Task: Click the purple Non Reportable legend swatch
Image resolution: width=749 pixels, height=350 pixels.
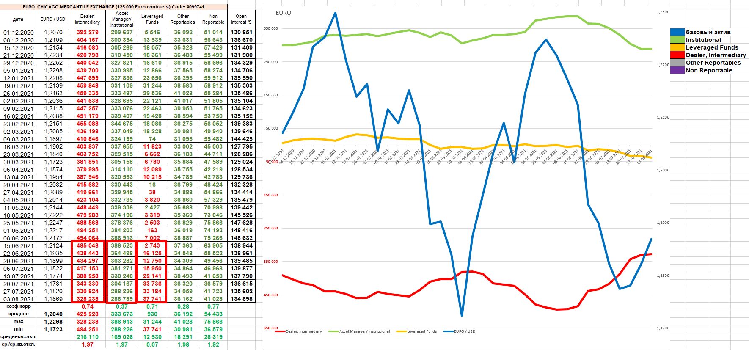Action: (677, 70)
